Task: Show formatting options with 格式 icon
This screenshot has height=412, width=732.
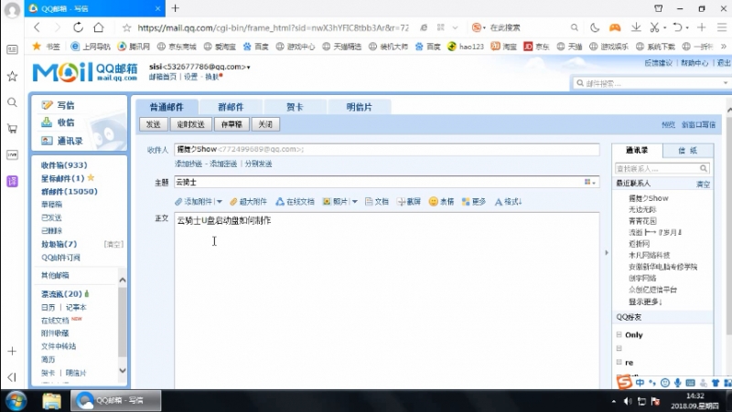Action: pos(508,201)
